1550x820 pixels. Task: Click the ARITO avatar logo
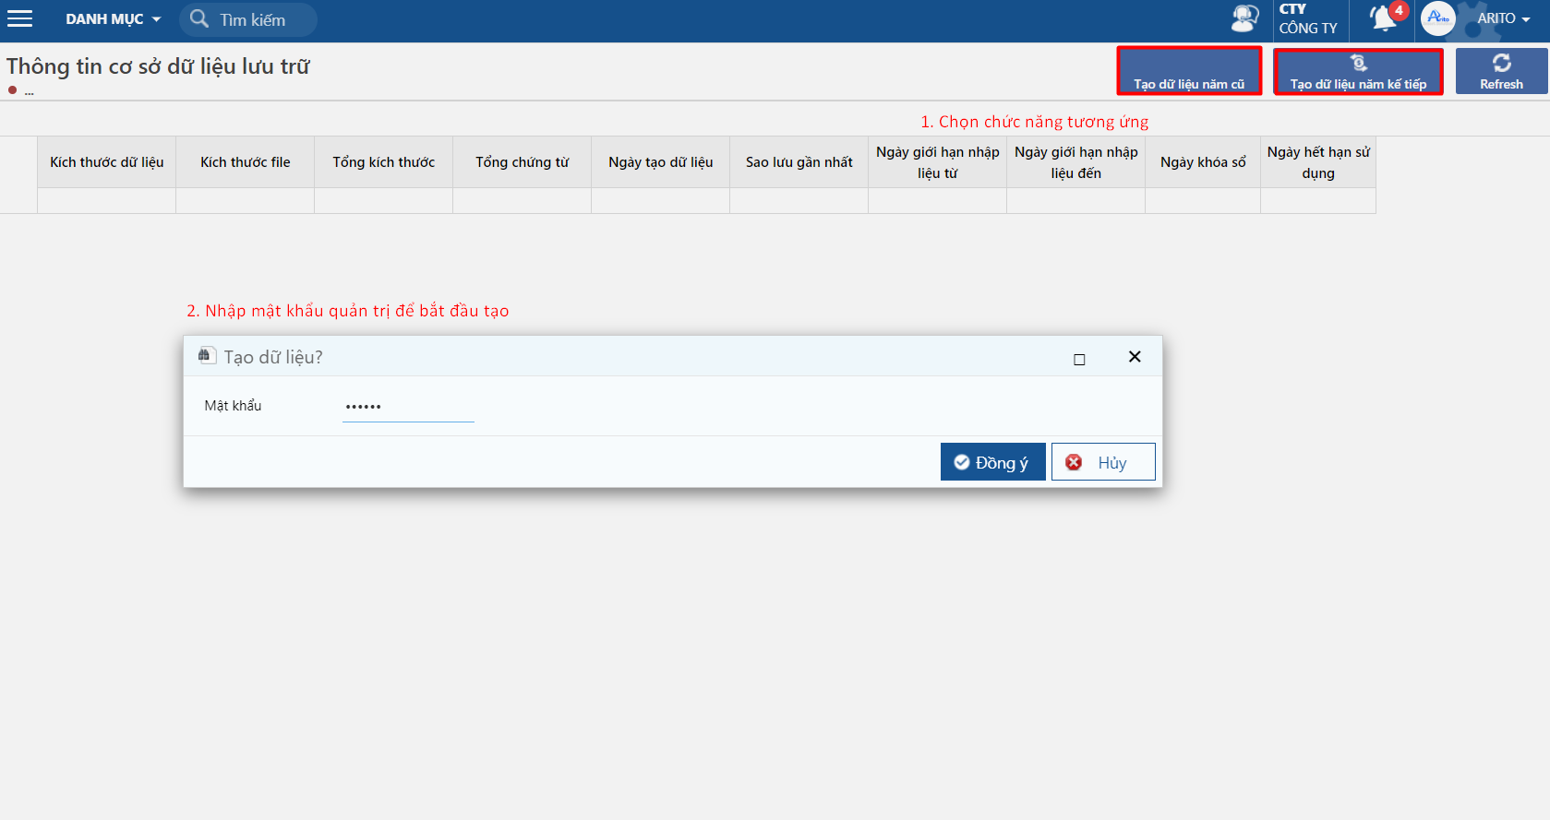pos(1437,18)
